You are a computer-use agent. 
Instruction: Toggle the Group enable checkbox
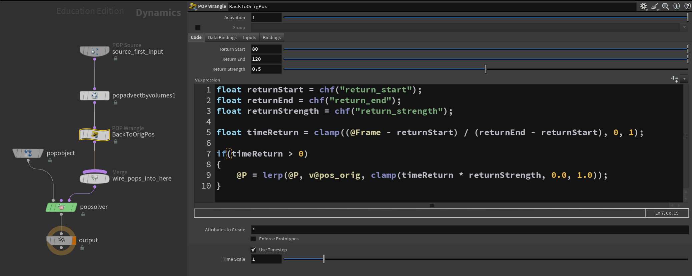(198, 28)
